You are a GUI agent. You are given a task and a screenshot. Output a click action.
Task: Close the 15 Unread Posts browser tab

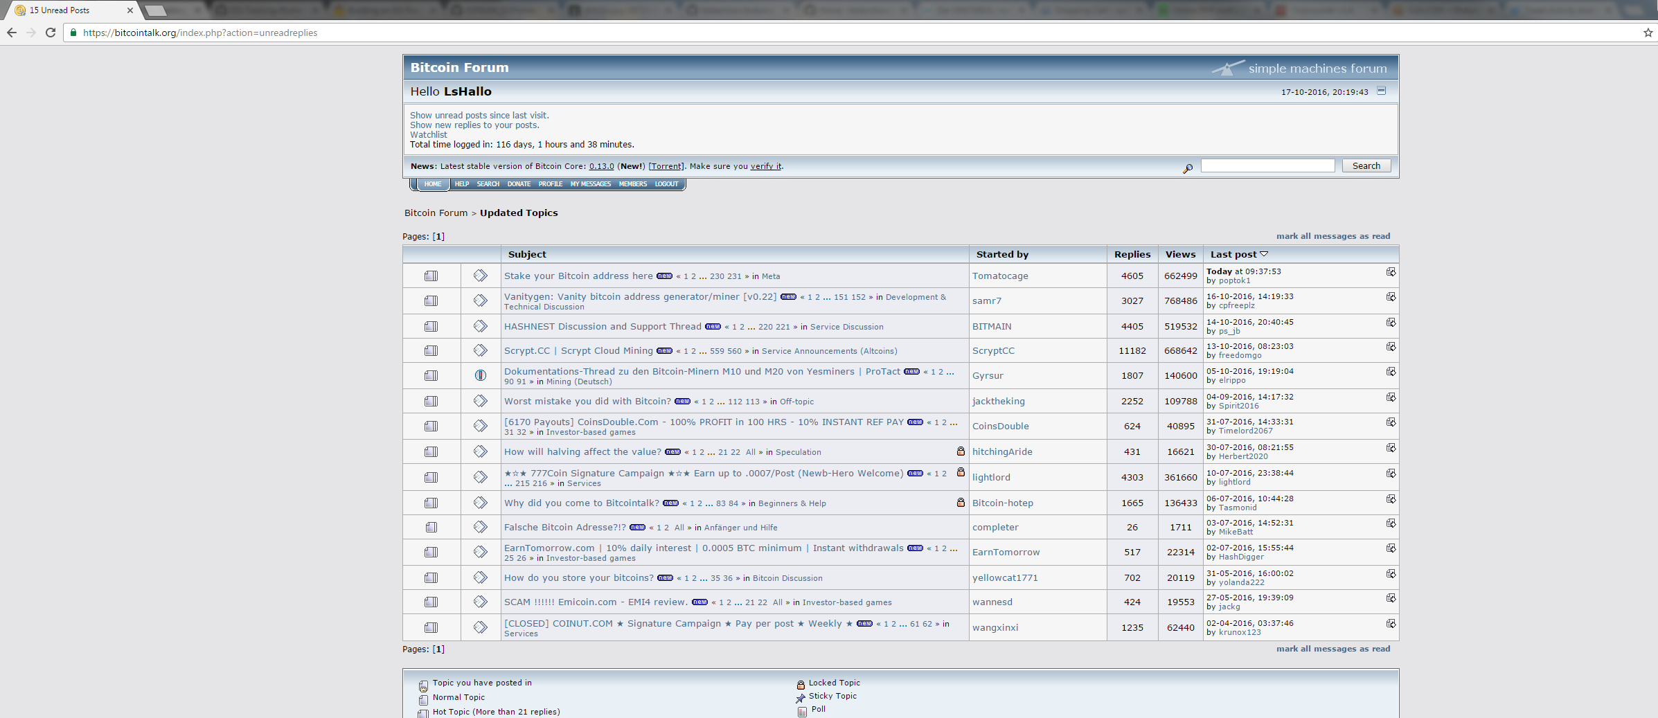coord(130,10)
